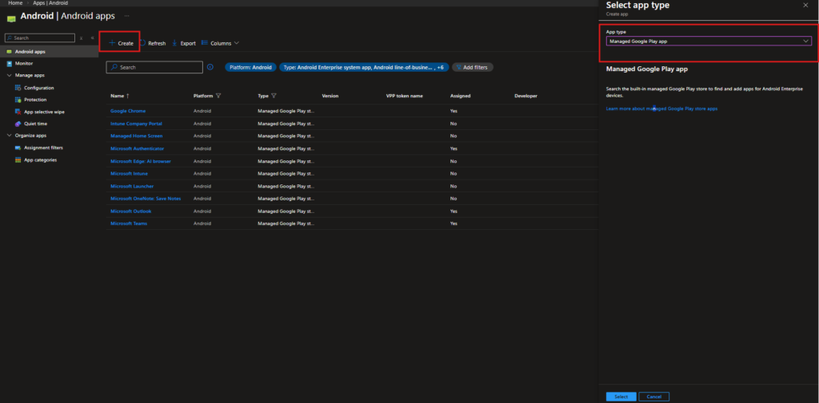Click the Select button

pyautogui.click(x=621, y=397)
